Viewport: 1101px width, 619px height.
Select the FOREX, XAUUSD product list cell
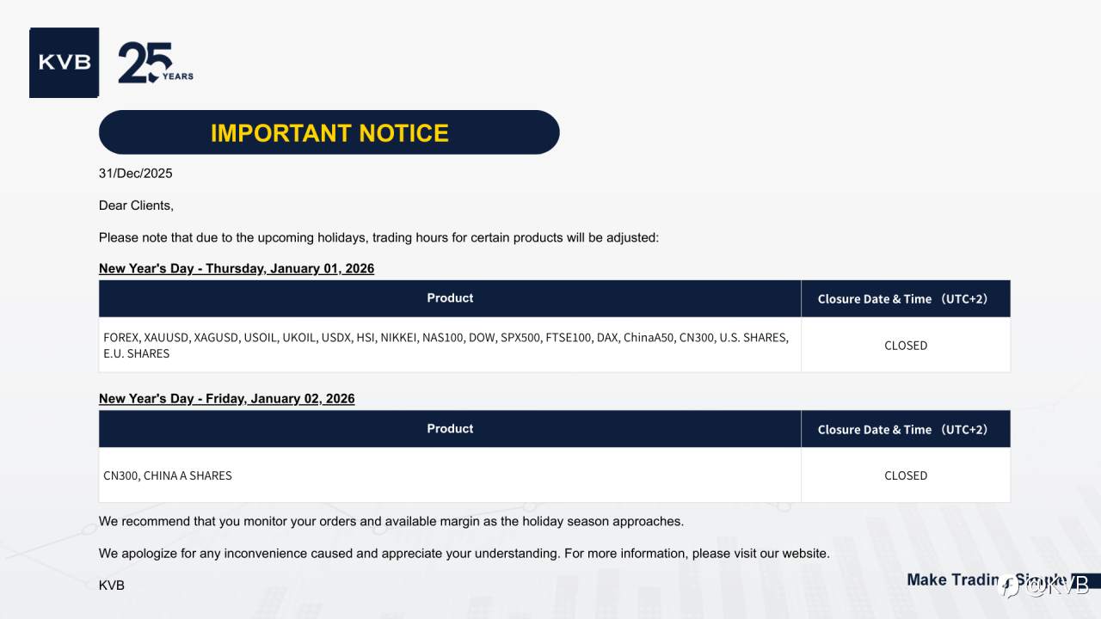point(446,346)
